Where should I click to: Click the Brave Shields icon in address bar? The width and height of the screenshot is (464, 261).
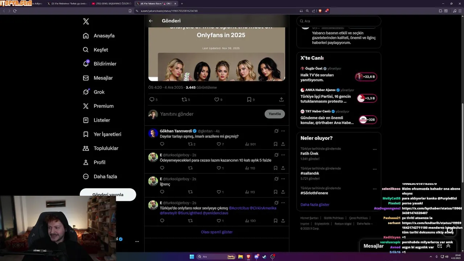(x=320, y=11)
